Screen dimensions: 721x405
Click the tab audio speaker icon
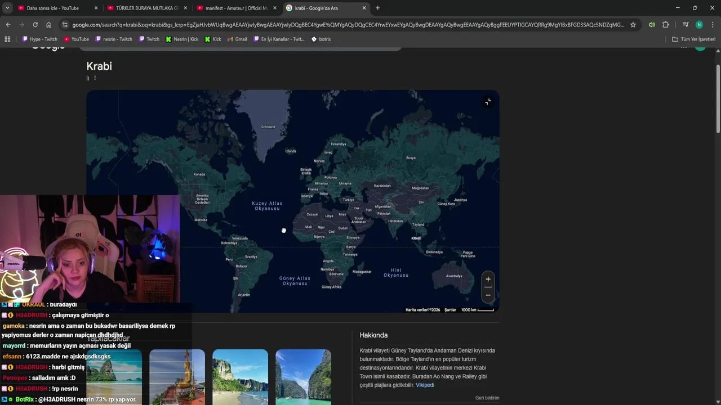[652, 25]
